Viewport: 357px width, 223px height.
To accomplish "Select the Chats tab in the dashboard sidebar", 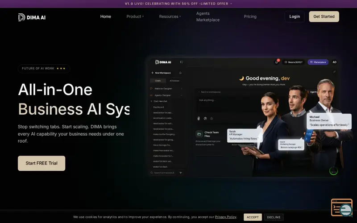I will (158, 81).
